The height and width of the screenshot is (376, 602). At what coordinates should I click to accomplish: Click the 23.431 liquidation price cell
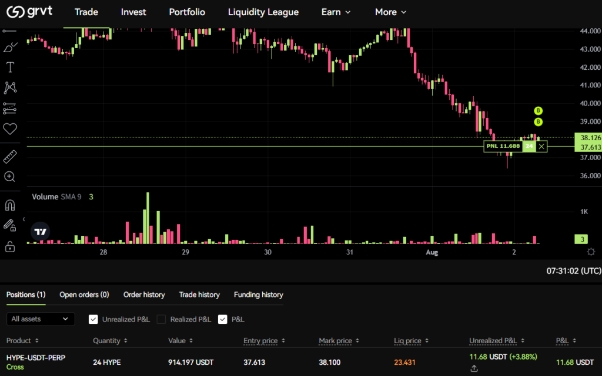click(404, 363)
